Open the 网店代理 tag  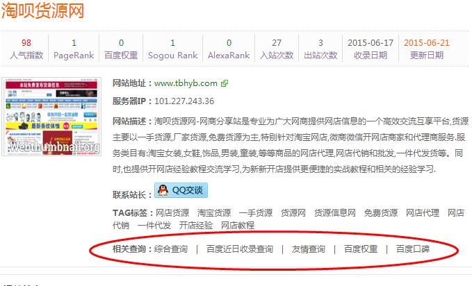coord(423,213)
